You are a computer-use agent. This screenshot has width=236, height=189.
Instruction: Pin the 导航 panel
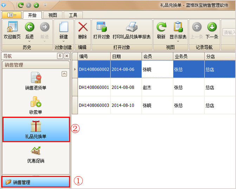point(60,56)
